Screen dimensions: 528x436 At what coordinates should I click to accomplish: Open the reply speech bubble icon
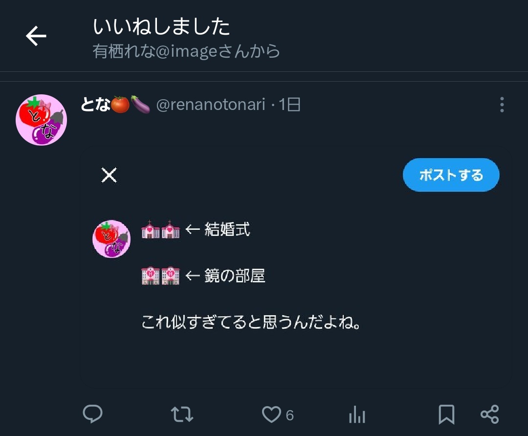click(x=92, y=414)
